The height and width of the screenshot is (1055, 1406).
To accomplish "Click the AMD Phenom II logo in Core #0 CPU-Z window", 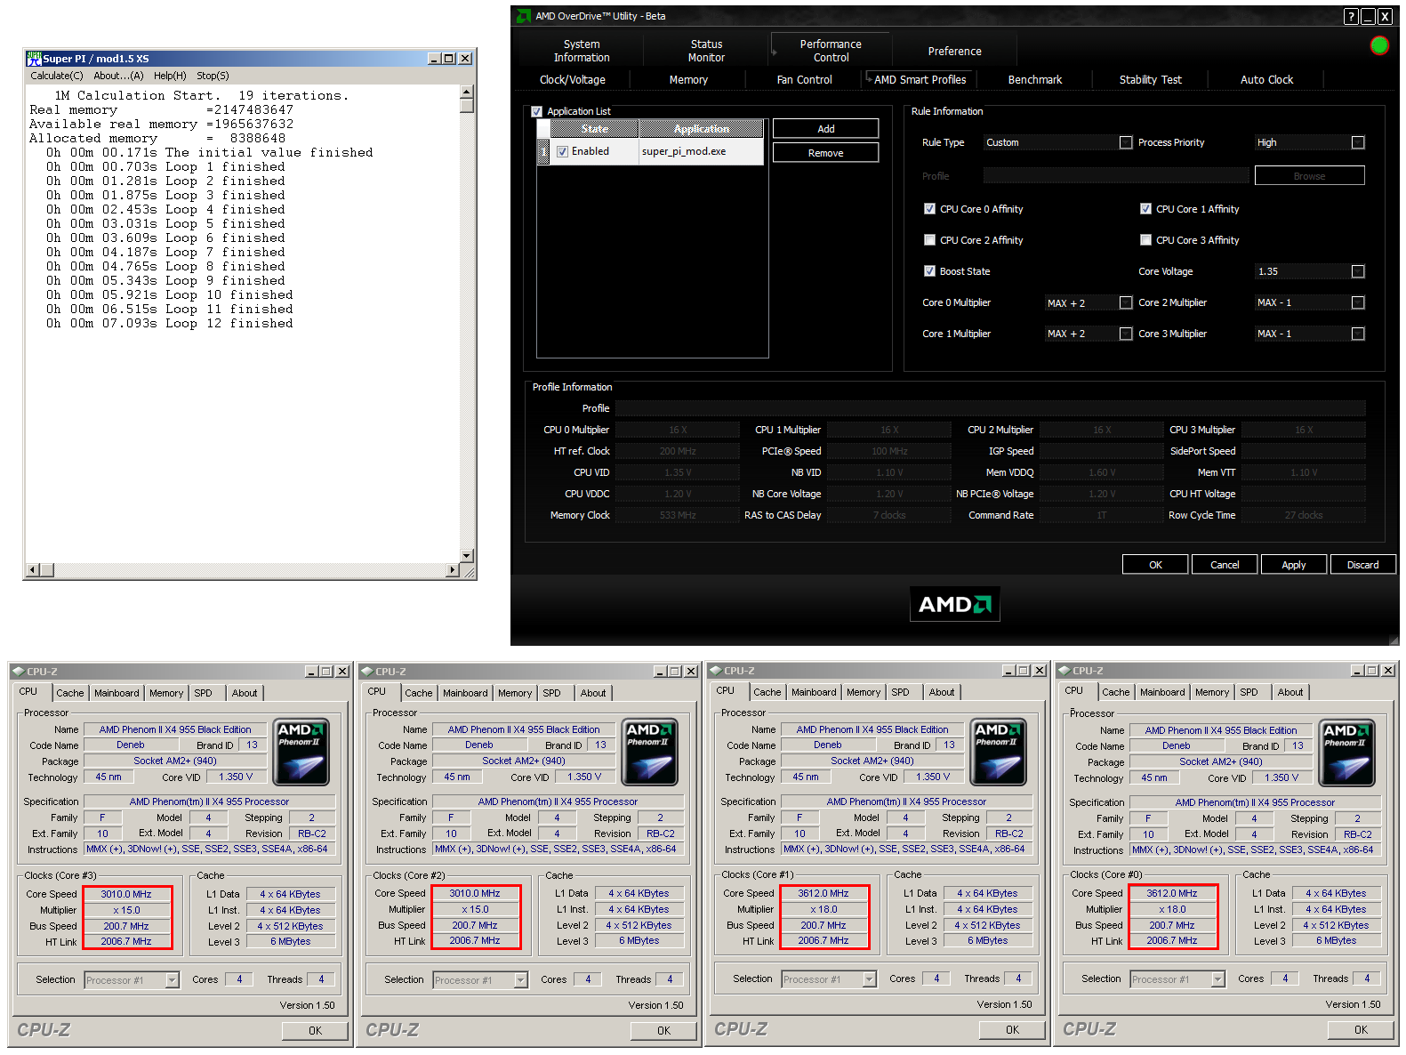I will tap(1348, 753).
